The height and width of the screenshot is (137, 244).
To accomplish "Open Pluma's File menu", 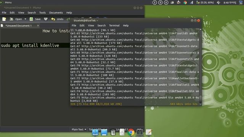I will point(4,13).
